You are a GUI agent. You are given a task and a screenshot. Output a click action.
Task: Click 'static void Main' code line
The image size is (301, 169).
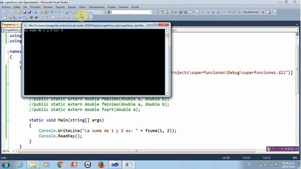coord(66,120)
